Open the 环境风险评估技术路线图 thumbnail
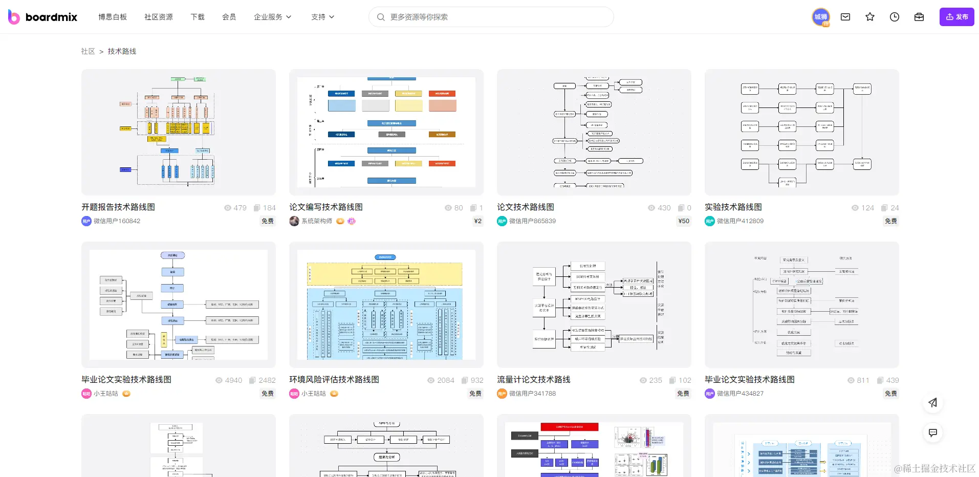The width and height of the screenshot is (979, 477). click(385, 305)
